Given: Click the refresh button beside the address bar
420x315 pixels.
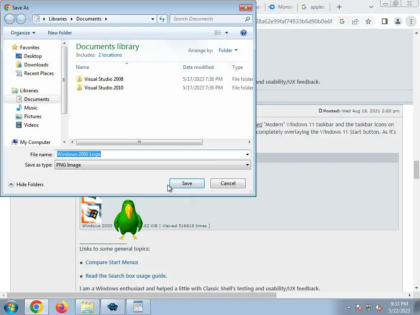Looking at the screenshot, I should click(162, 19).
